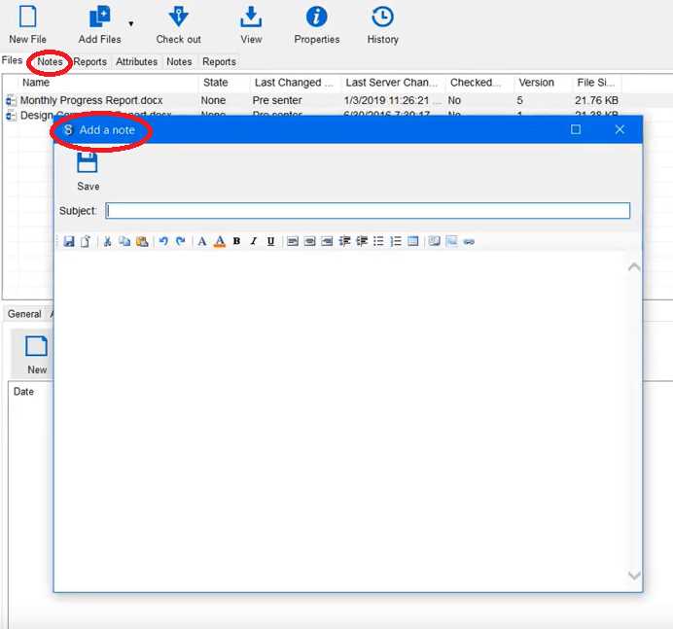Align text left
Viewport: 673px width, 629px height.
(293, 241)
